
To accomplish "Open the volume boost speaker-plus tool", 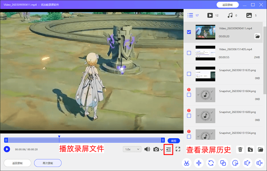I will coord(259,163).
